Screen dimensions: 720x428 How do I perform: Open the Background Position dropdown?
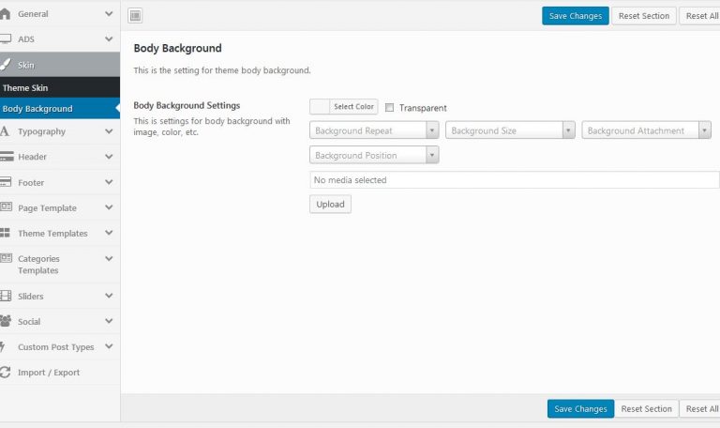coord(374,155)
